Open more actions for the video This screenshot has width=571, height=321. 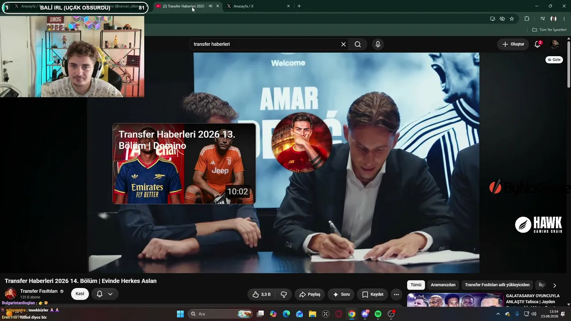point(396,294)
